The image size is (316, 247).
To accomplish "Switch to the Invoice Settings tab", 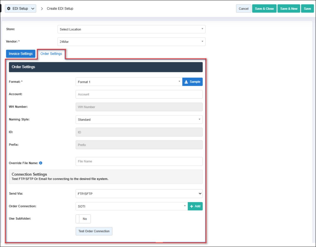I will (21, 54).
